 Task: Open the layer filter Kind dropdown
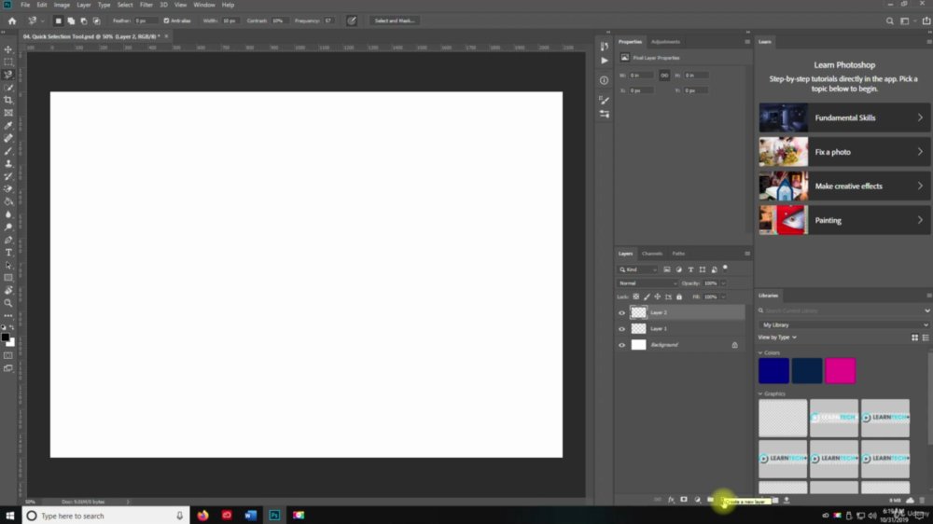(x=637, y=270)
